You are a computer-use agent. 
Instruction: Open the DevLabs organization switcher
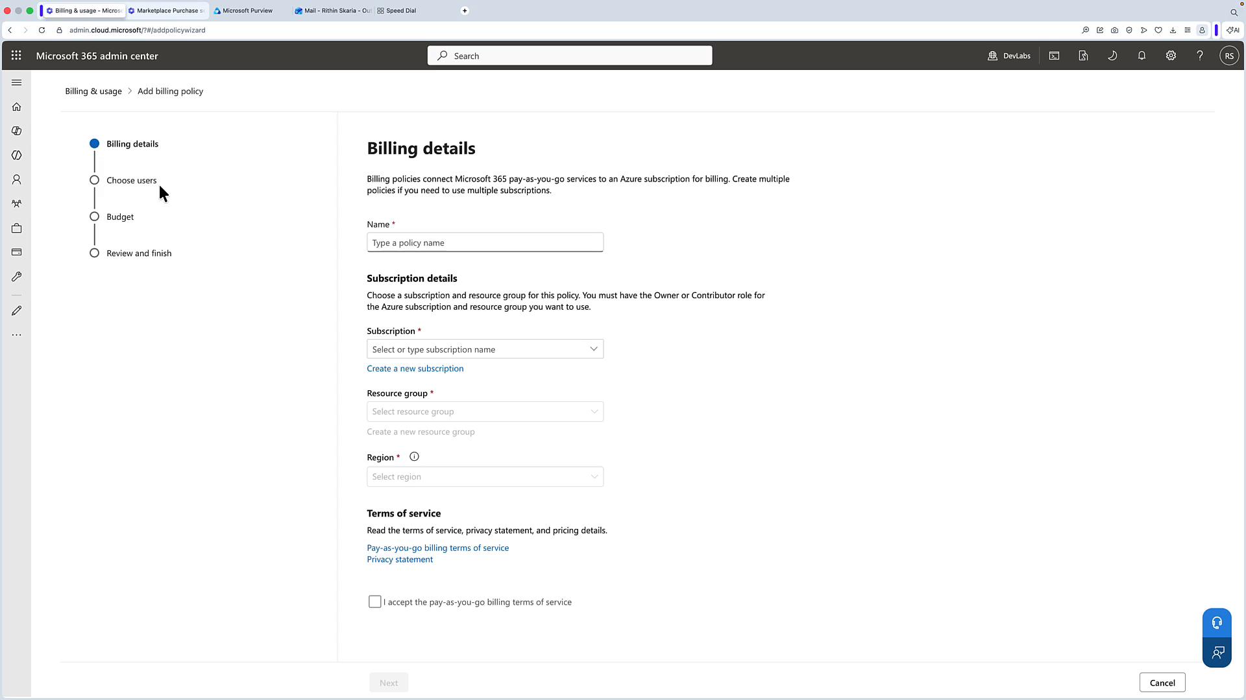click(1009, 56)
